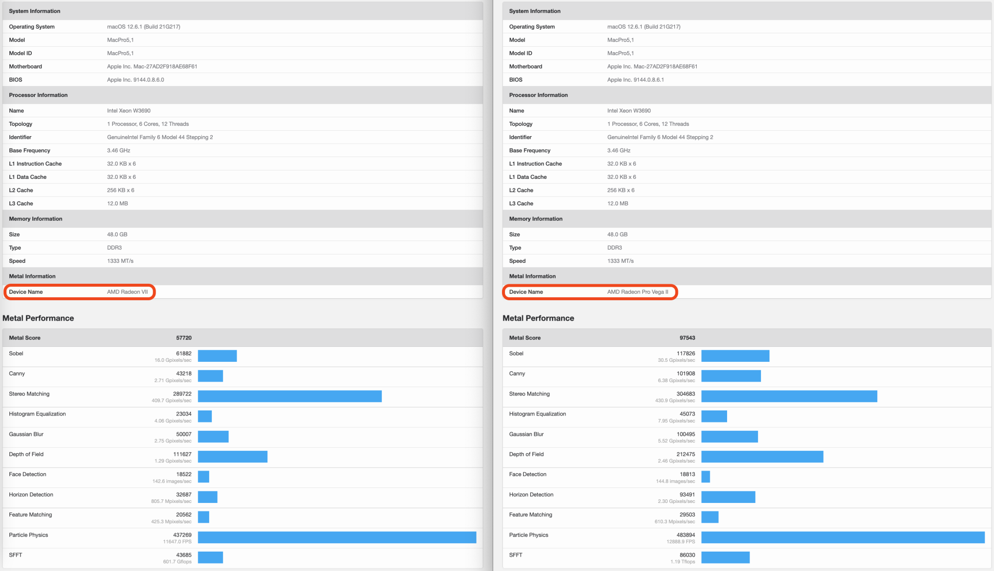
Task: Click the left Particle Physics score bar
Action: coord(336,537)
